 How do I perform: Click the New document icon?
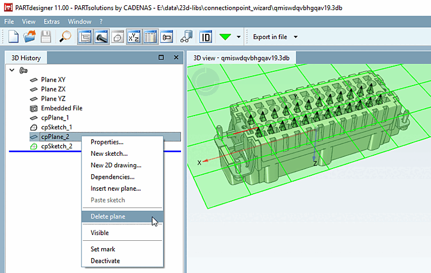coord(14,37)
